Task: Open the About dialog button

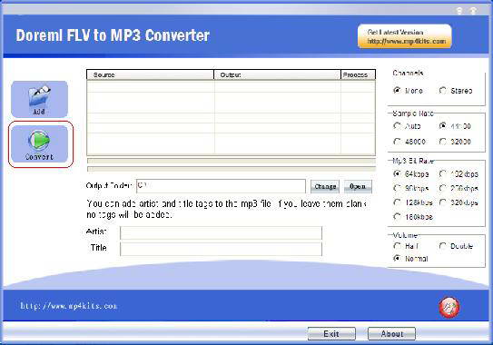Action: pyautogui.click(x=391, y=334)
